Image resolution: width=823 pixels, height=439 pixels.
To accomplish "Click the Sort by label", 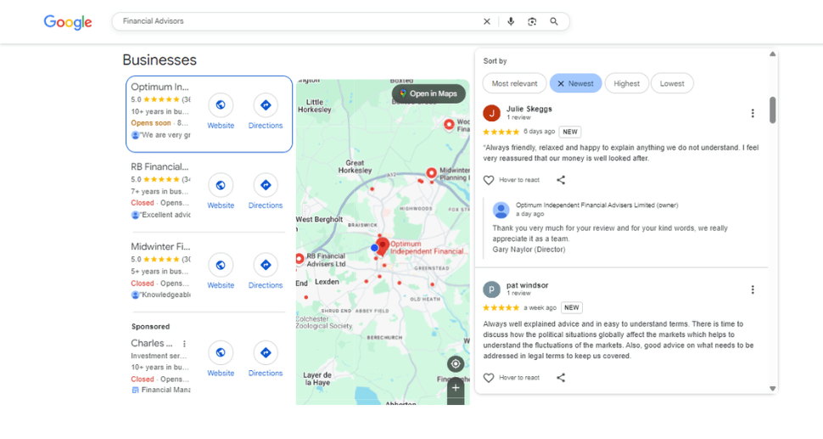I will point(495,61).
